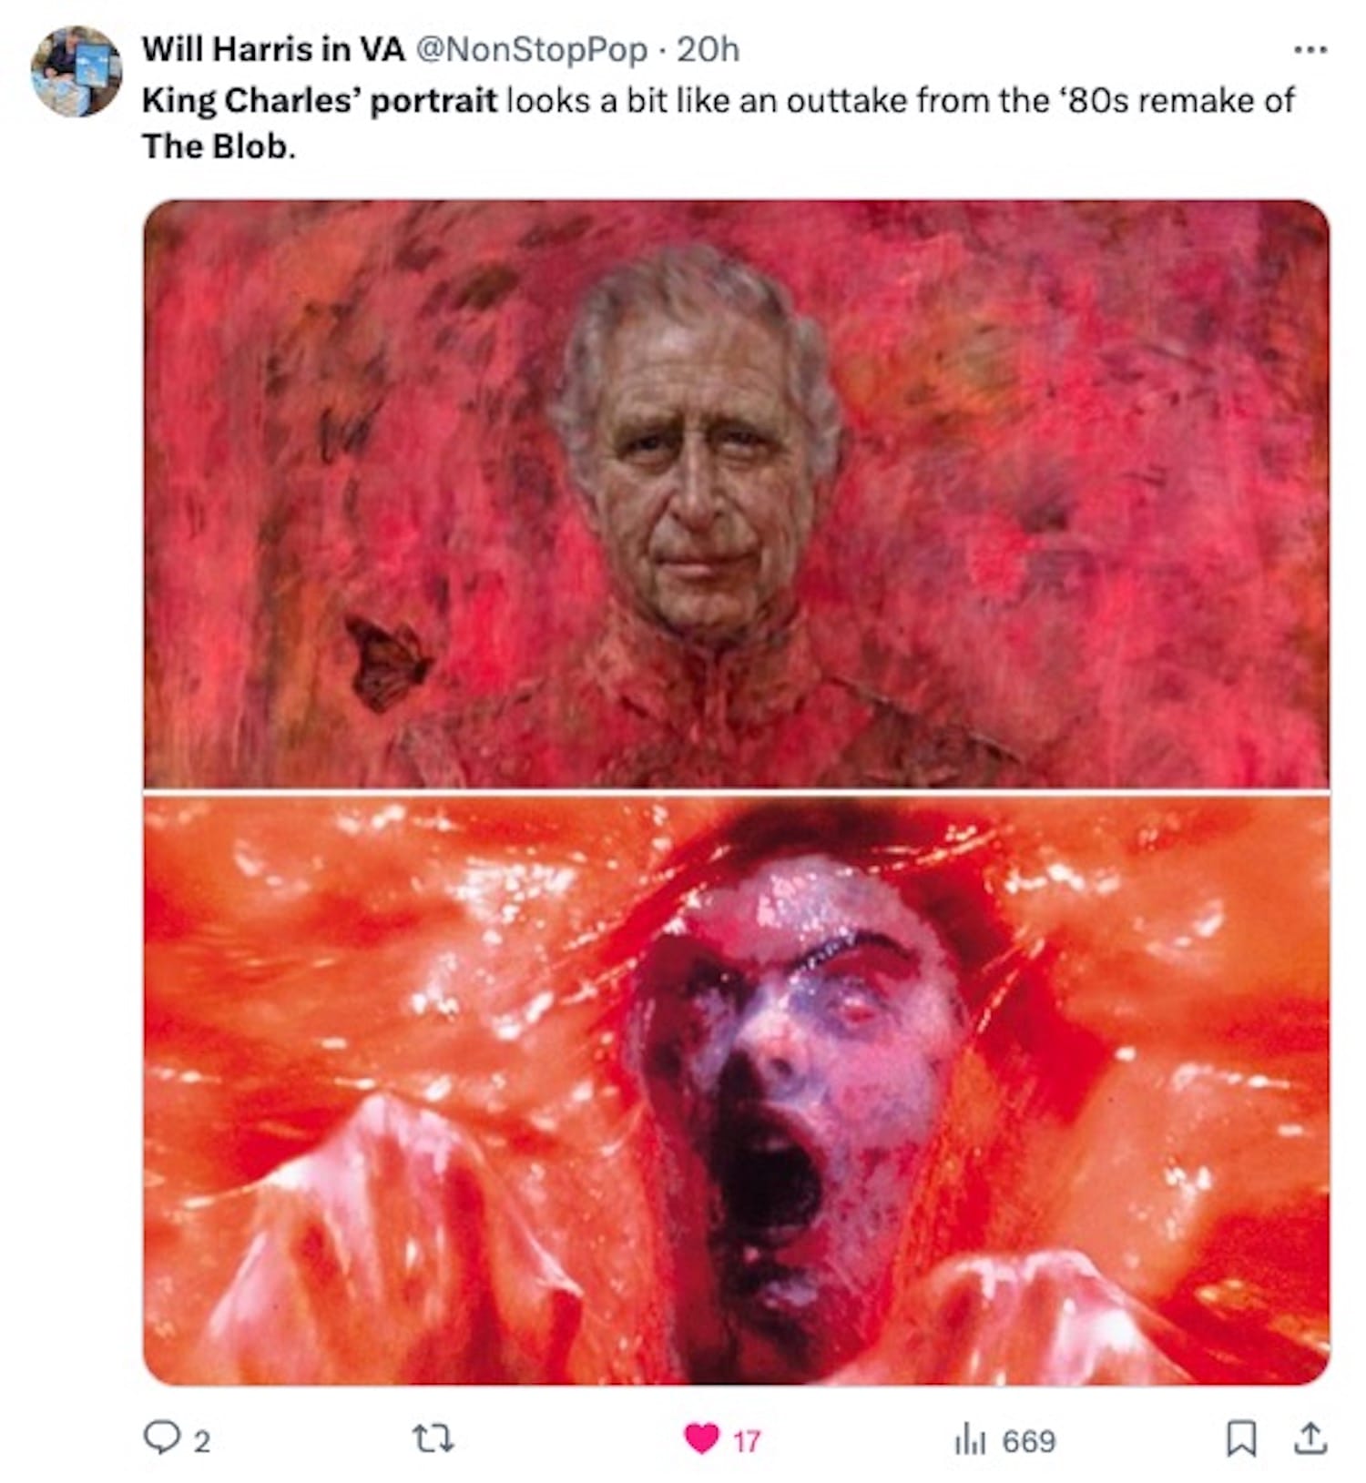The image size is (1366, 1483).
Task: Click the share upload arrow icon
Action: pyautogui.click(x=1310, y=1438)
